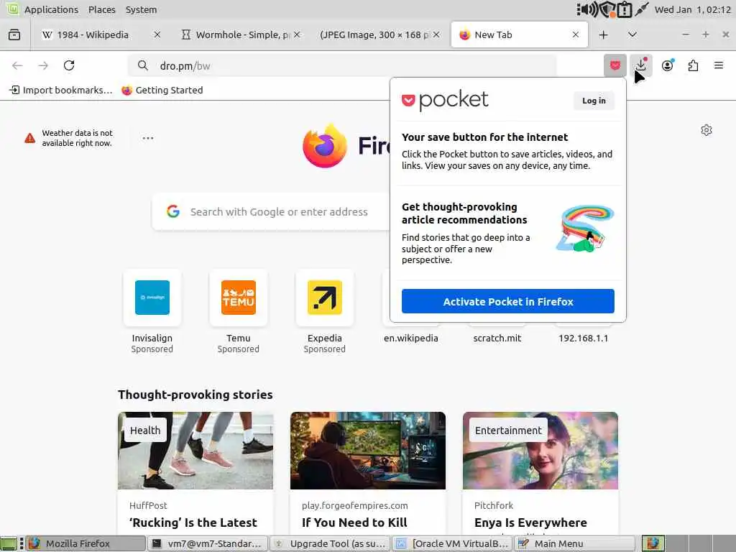Open scratch.mit shortcut label

(497, 338)
